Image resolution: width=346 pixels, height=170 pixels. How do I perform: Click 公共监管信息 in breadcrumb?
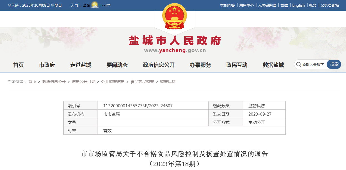coord(113,82)
